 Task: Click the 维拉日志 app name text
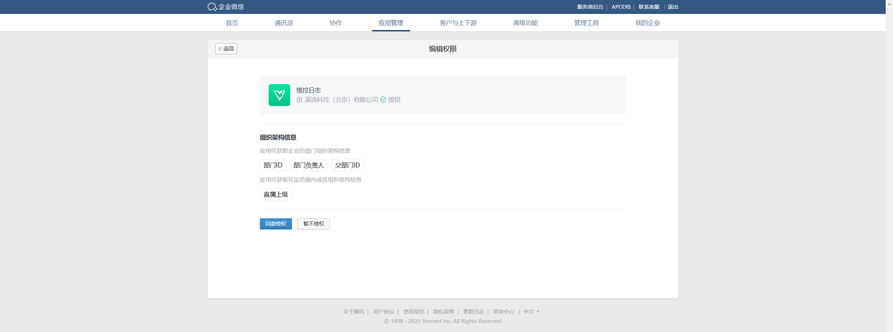[x=308, y=90]
